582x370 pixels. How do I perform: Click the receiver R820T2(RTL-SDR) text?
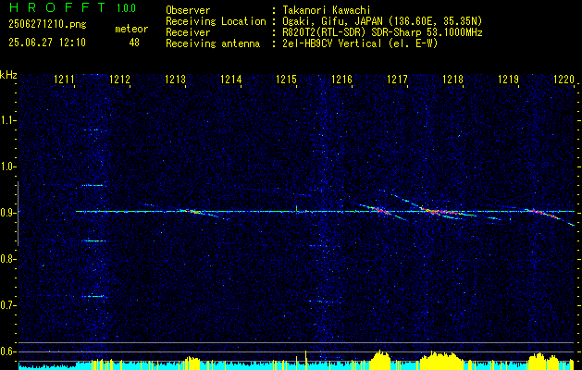point(323,32)
